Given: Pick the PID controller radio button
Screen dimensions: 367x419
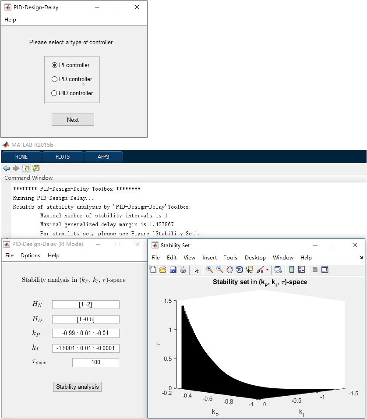Looking at the screenshot, I should pyautogui.click(x=55, y=93).
